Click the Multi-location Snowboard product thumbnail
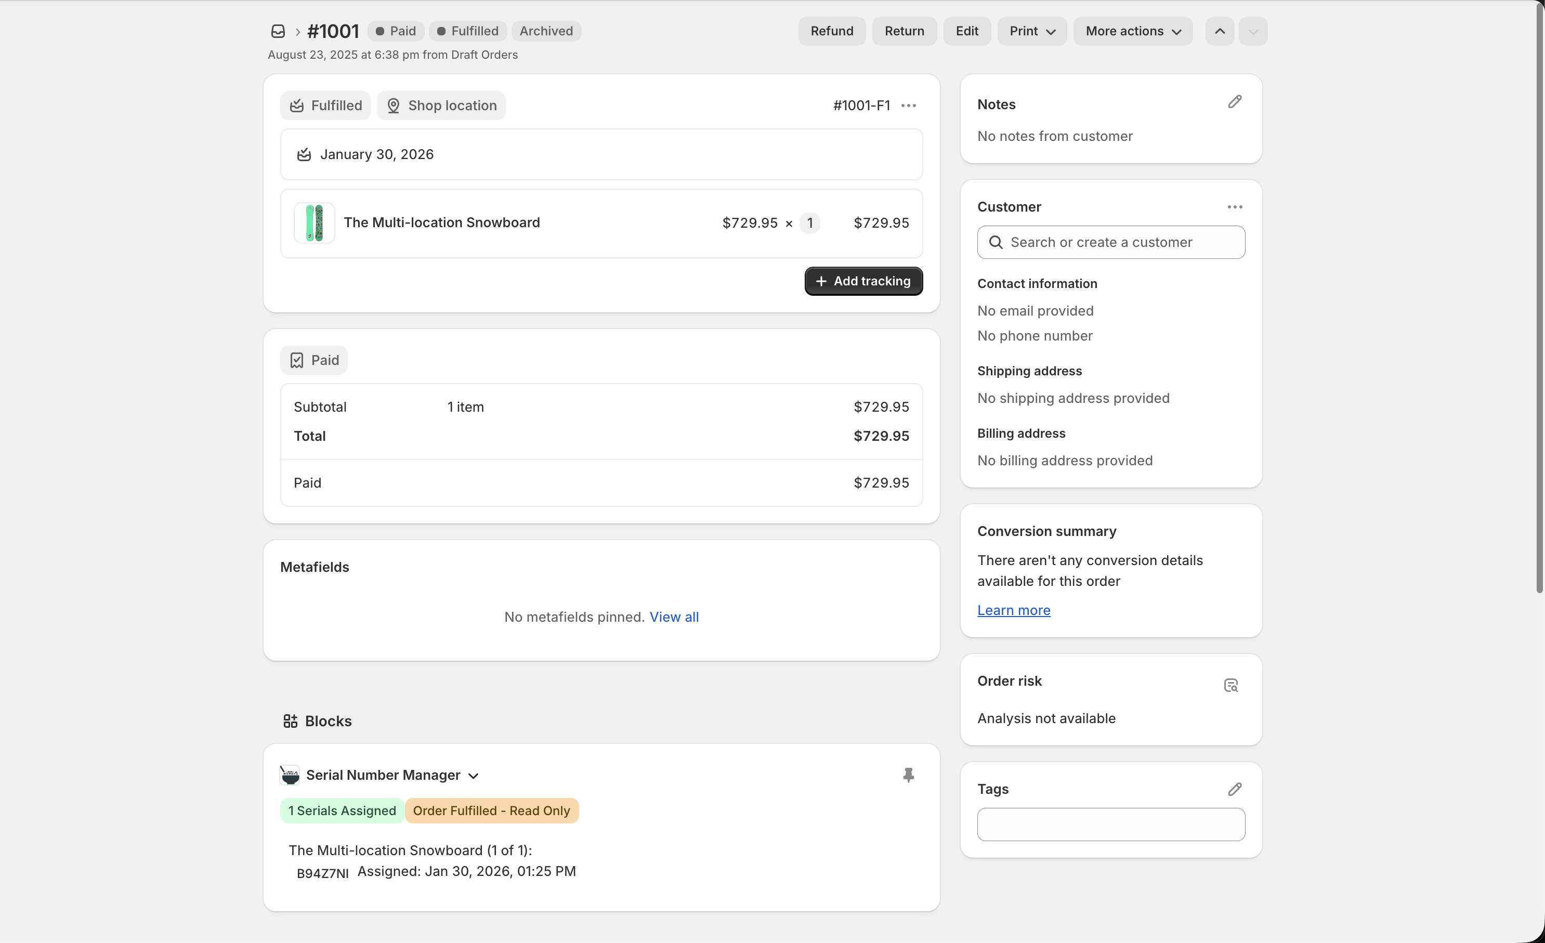Screen dimensions: 1545x943 [313, 222]
